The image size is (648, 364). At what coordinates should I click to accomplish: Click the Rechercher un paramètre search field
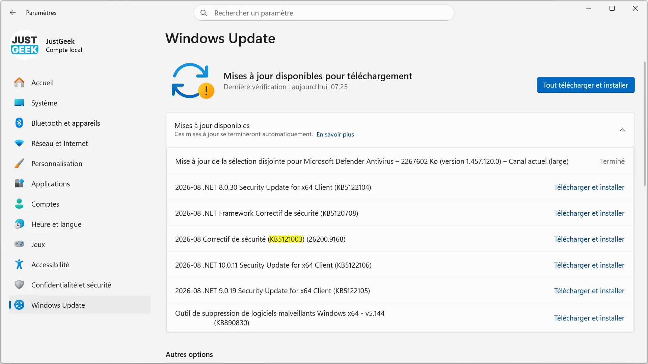[324, 13]
